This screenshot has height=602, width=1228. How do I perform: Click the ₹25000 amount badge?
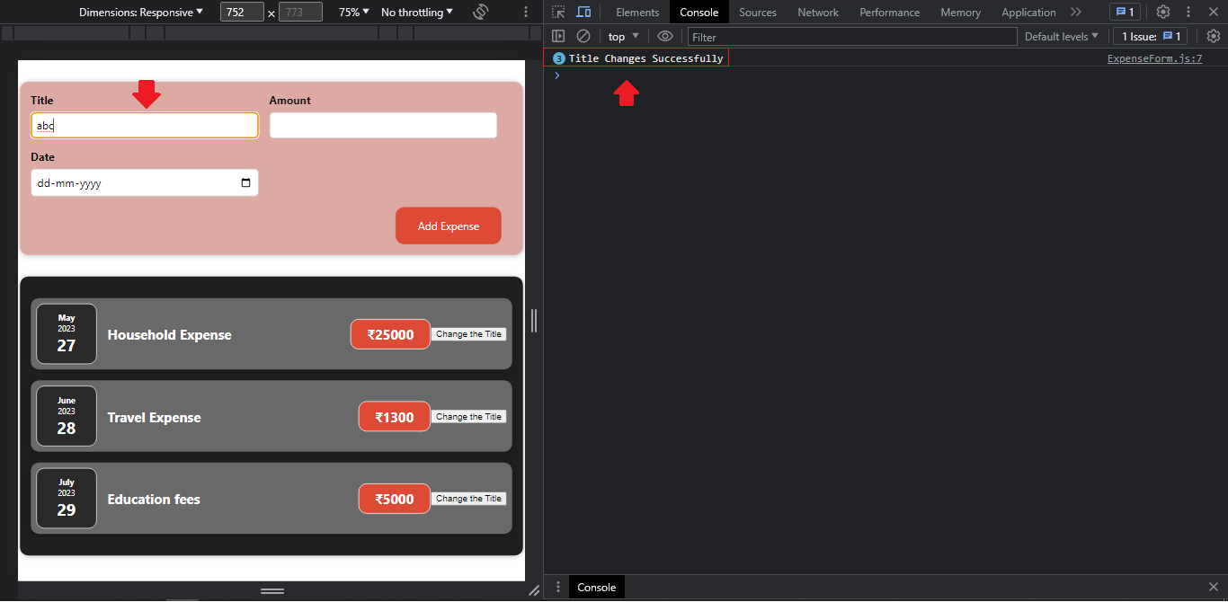point(390,334)
